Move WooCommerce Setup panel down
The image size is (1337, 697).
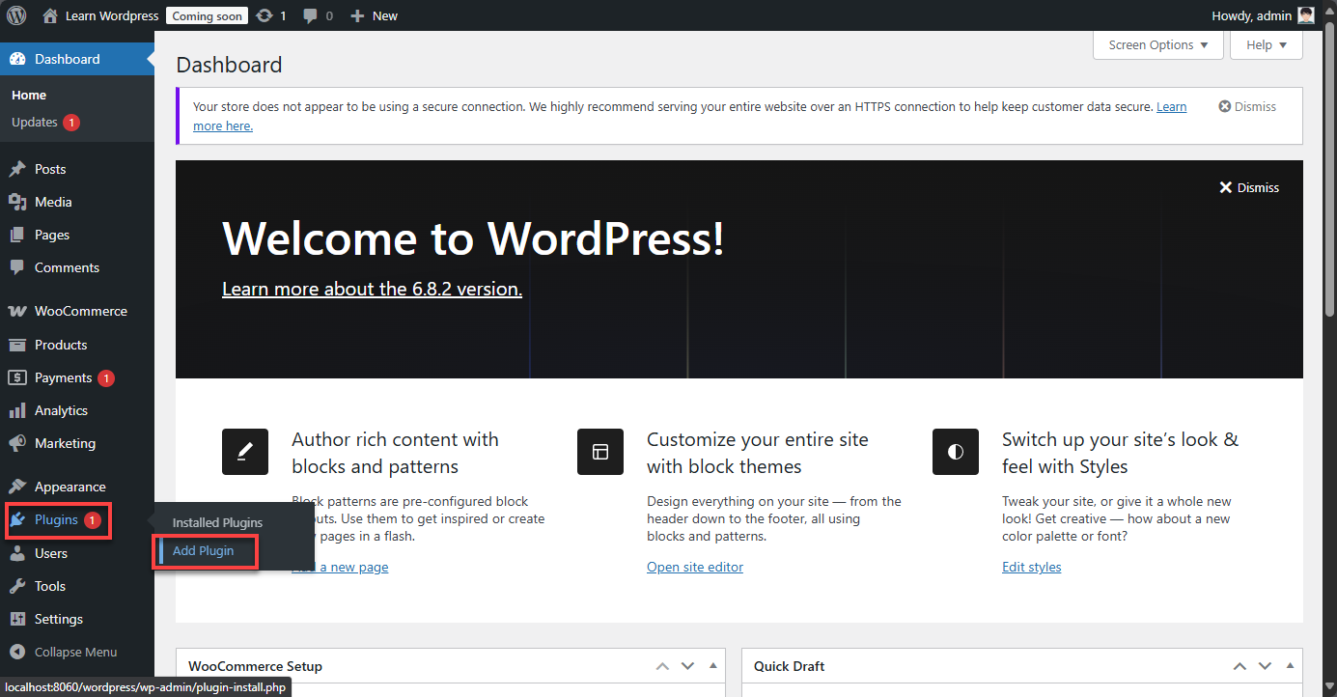[687, 666]
